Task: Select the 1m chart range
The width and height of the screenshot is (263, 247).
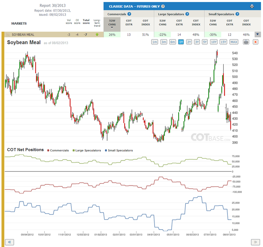Action: coord(155,42)
